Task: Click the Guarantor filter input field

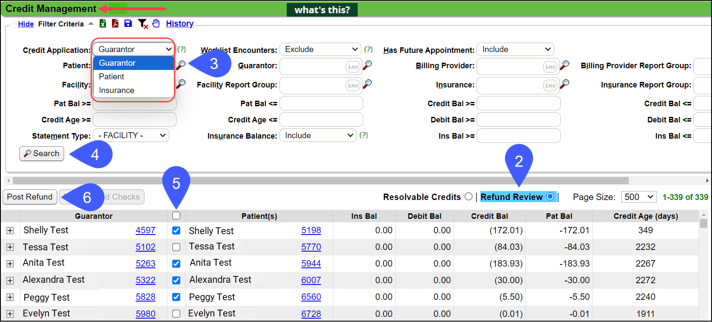Action: [x=321, y=67]
